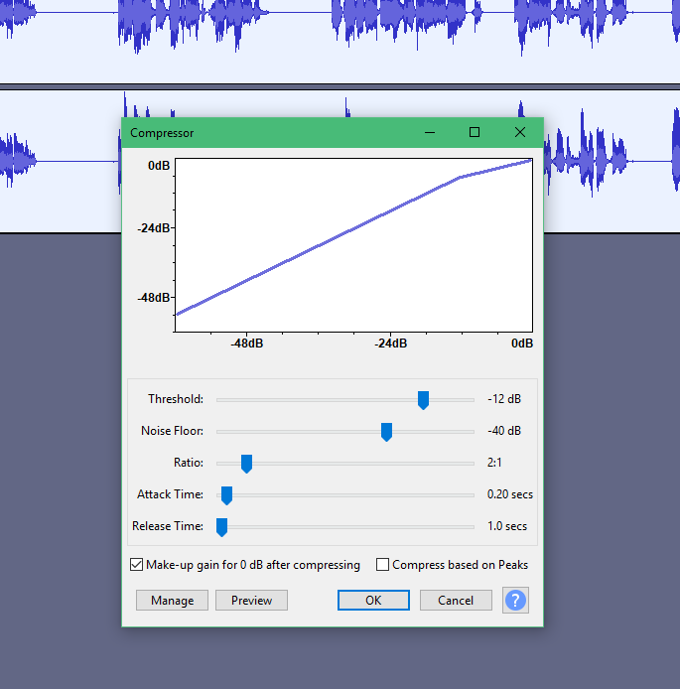680x689 pixels.
Task: Click the -12 dB threshold value
Action: click(504, 399)
